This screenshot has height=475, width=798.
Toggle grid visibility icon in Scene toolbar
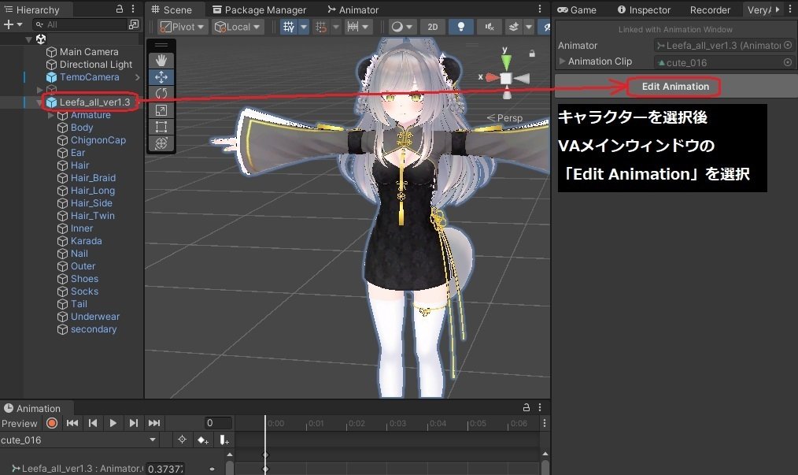coord(289,27)
